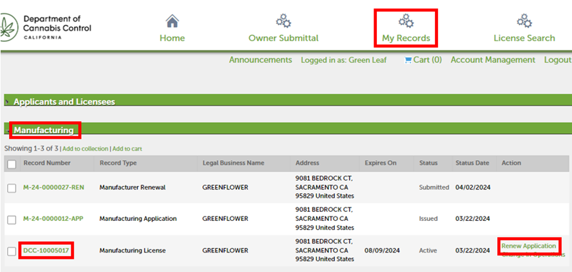
Task: Click '08/09/2024' expiration date cell
Action: (x=382, y=251)
